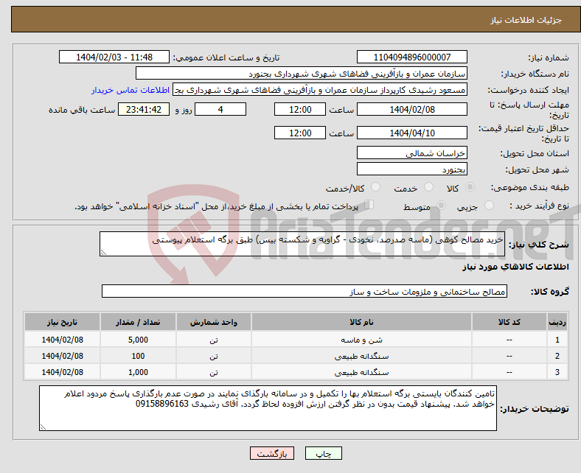Click the شرح کلی نیاز text area
The width and height of the screenshot is (581, 473).
[x=302, y=244]
